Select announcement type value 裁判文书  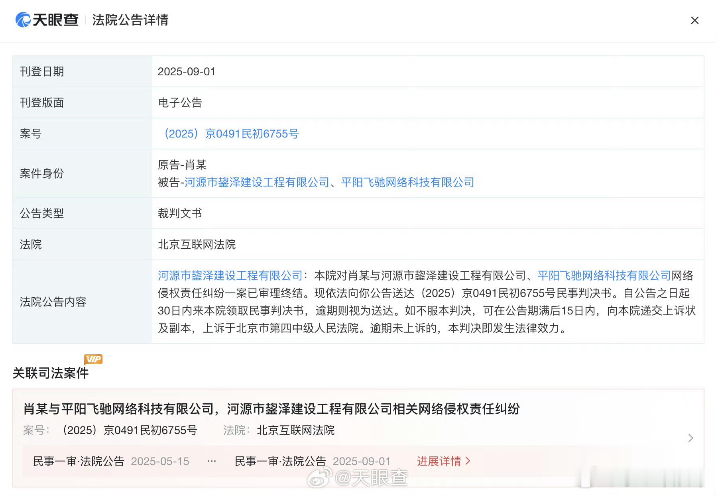click(180, 213)
